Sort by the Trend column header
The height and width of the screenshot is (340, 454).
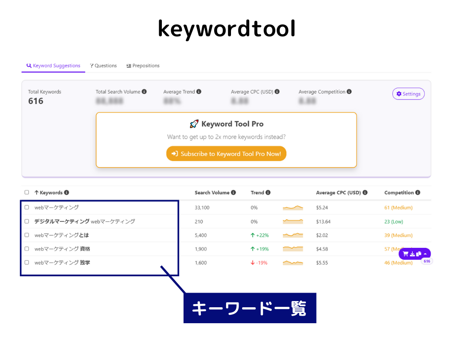(x=258, y=193)
